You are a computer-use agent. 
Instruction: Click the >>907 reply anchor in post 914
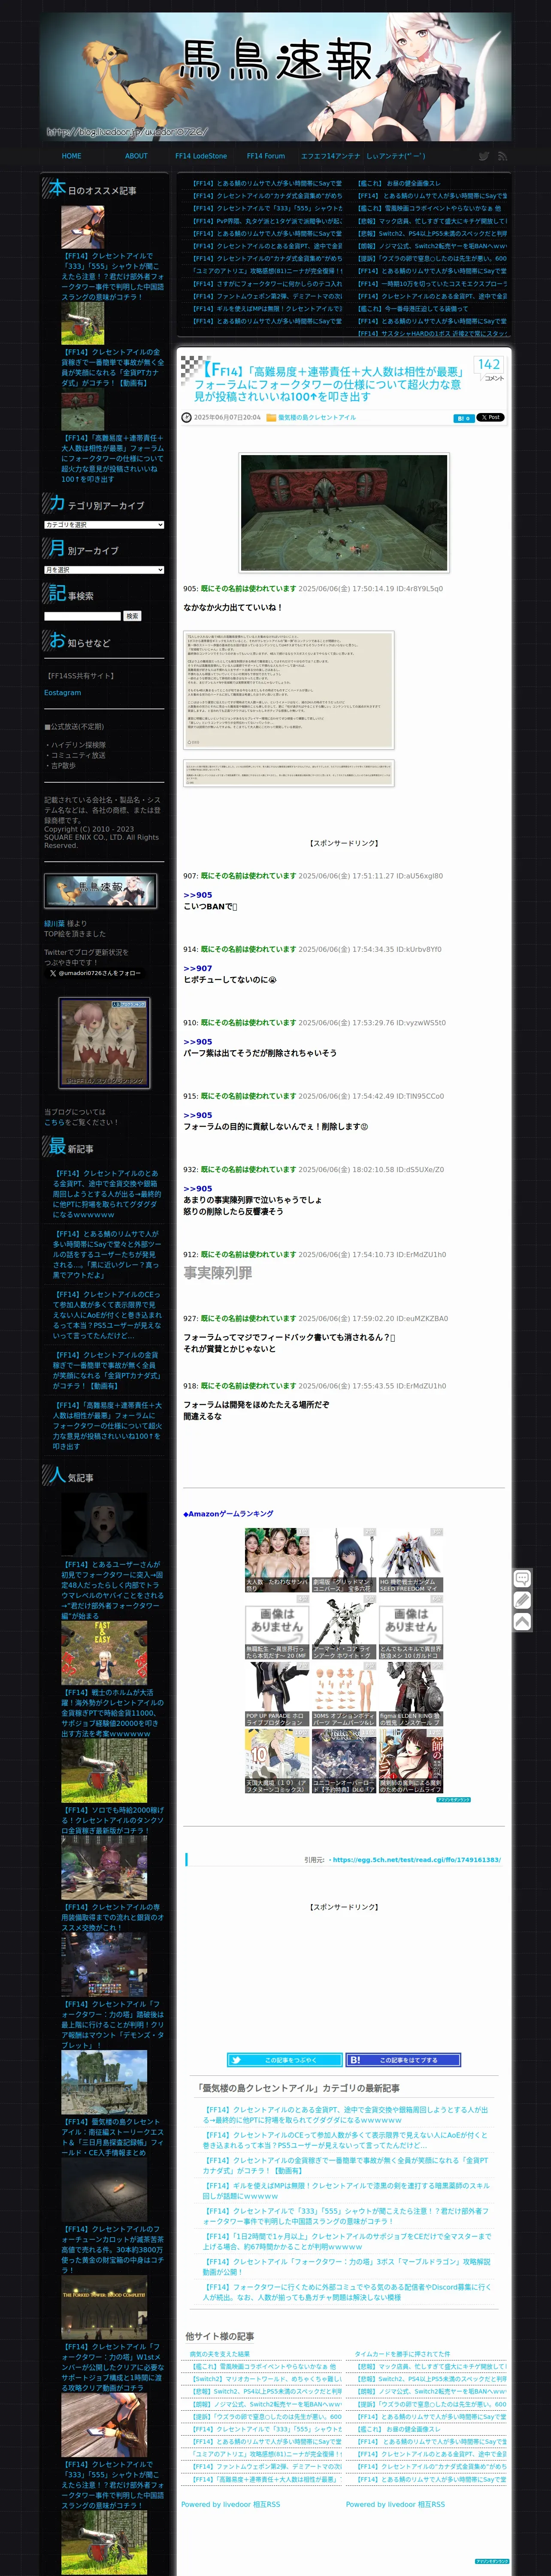(197, 968)
